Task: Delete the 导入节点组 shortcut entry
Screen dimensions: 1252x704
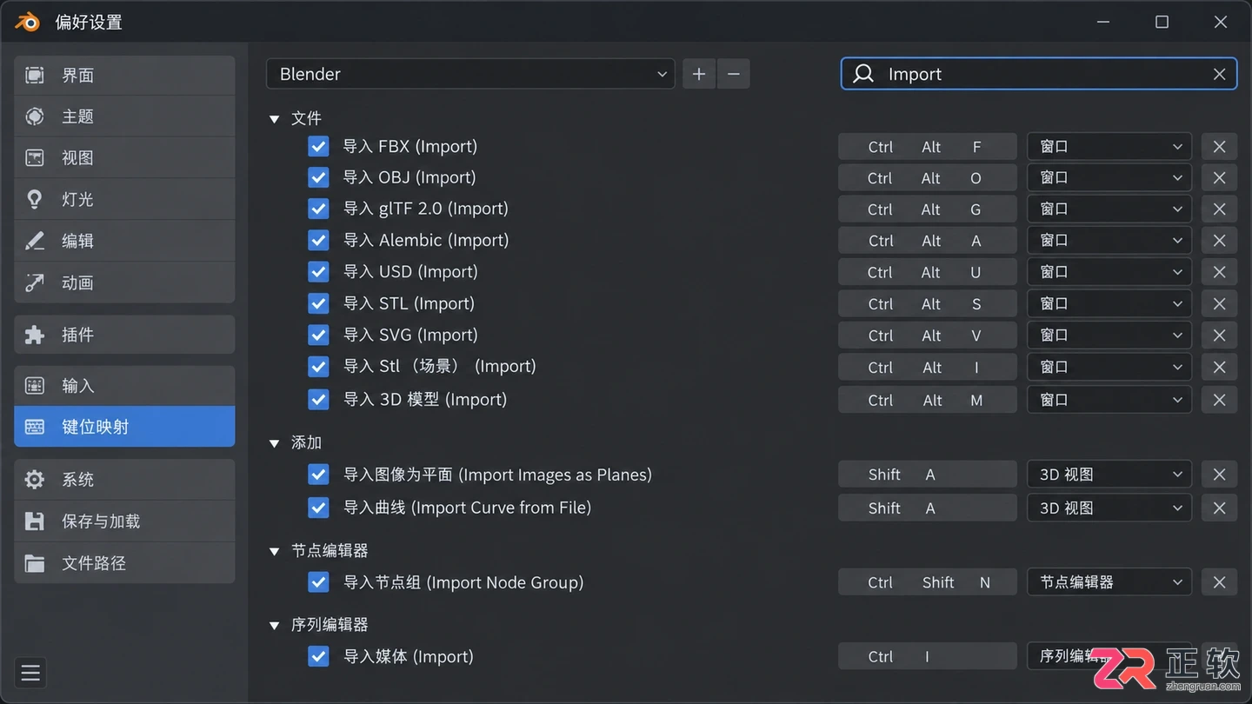Action: [1219, 582]
